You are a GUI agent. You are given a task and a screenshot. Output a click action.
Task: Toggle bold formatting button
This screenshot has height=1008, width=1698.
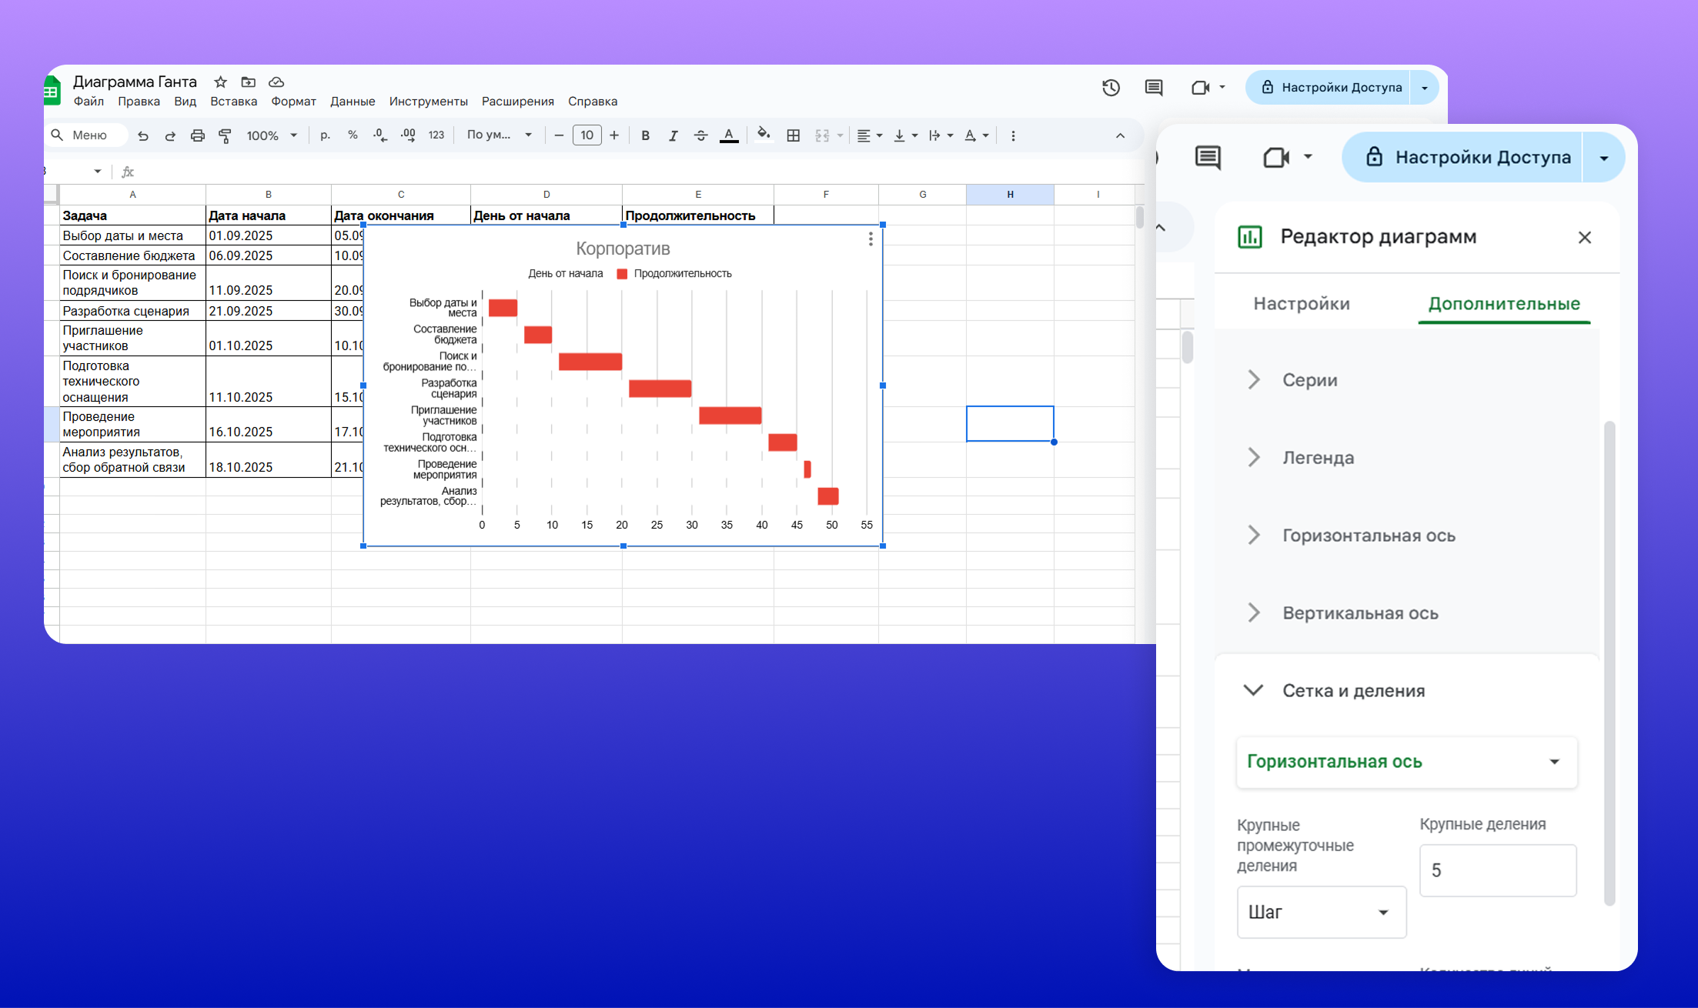[645, 135]
